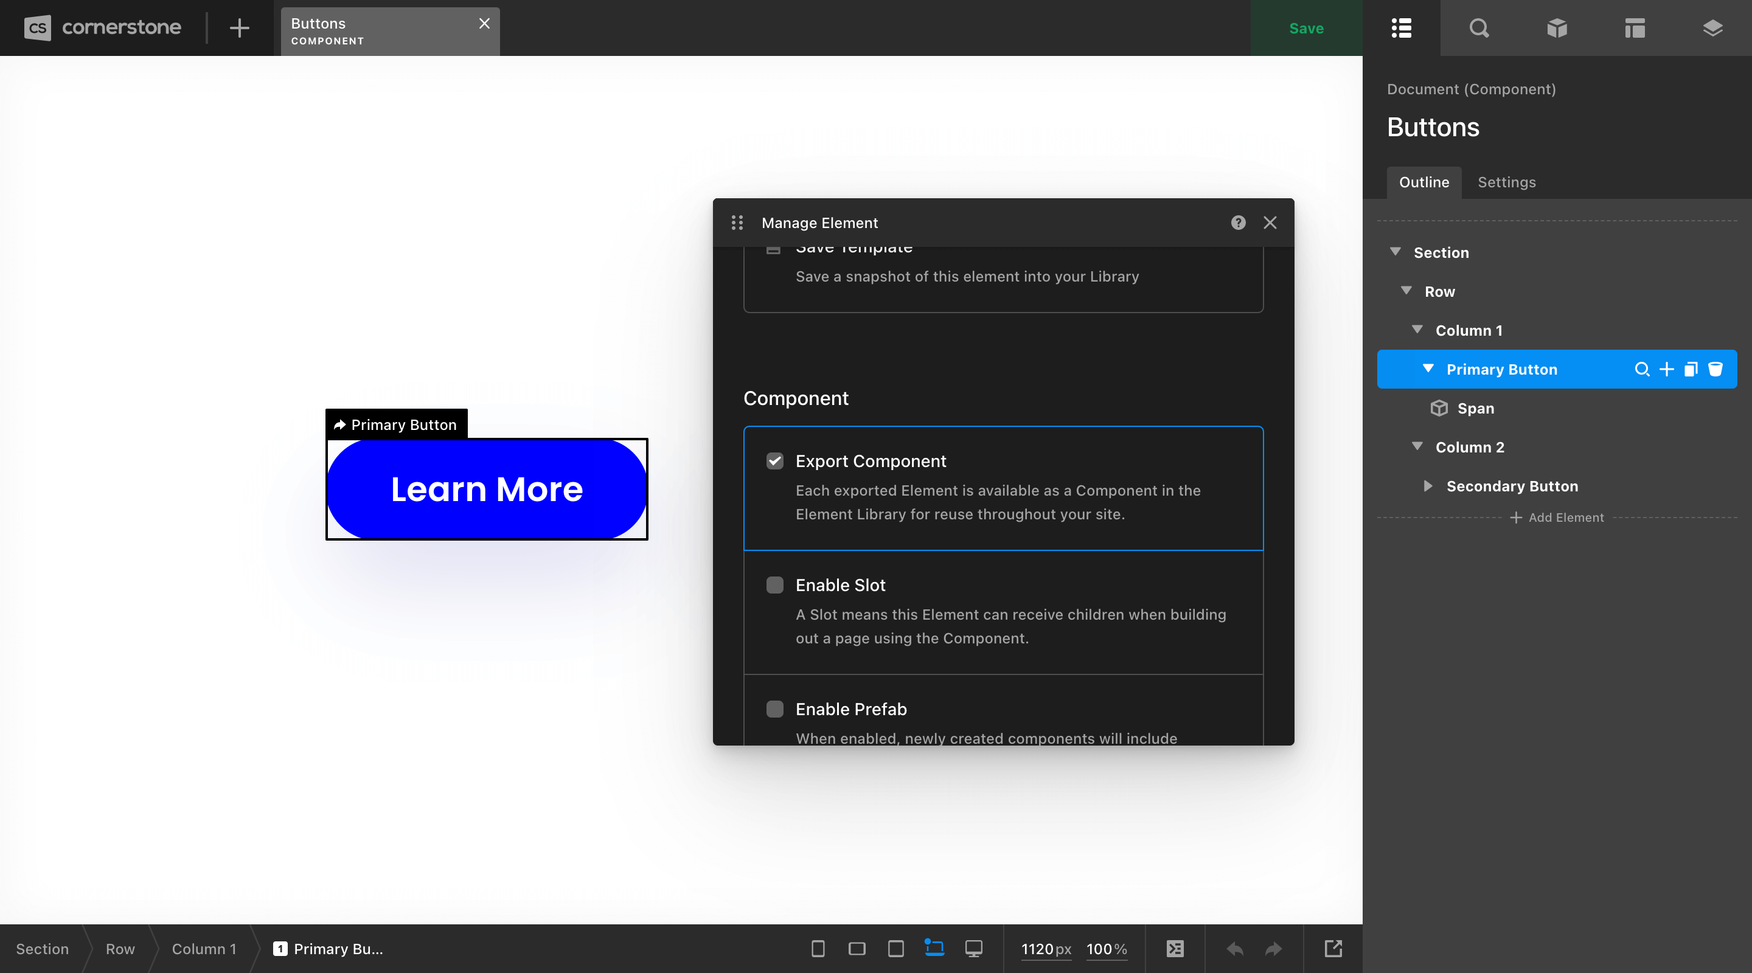Open the Components cube panel

coord(1557,28)
